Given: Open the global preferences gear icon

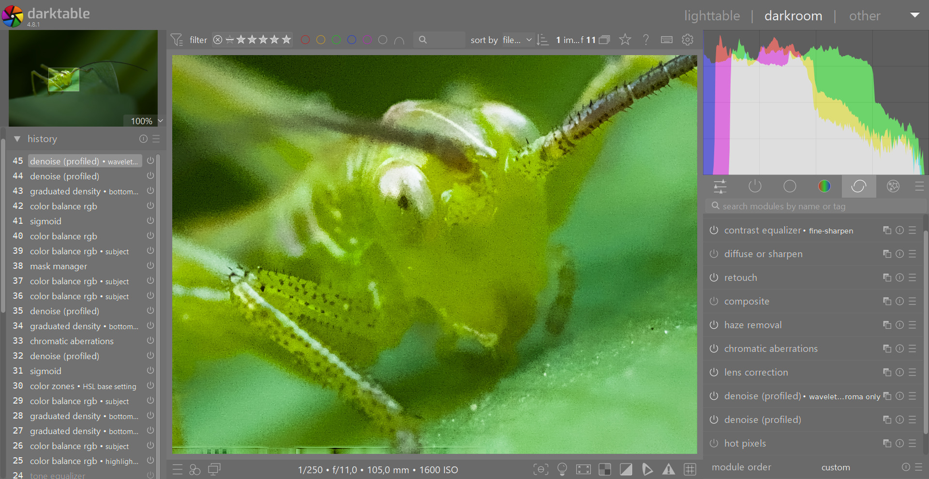Looking at the screenshot, I should 688,40.
